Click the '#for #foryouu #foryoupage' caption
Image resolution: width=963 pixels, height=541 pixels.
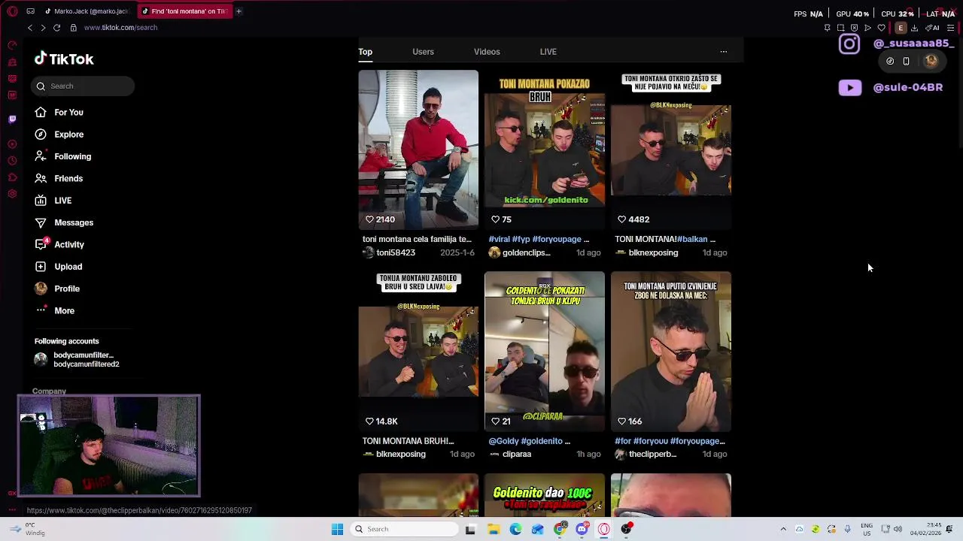[670, 441]
